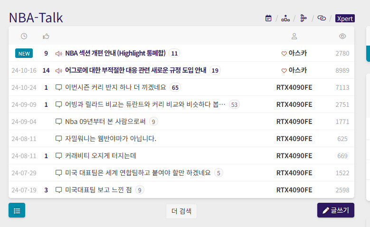Sort by the author person icon
This screenshot has width=370, height=227.
click(x=294, y=36)
